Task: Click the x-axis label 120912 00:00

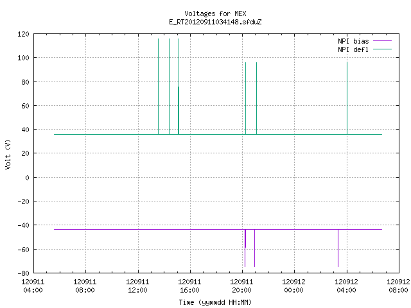Action: 293,286
